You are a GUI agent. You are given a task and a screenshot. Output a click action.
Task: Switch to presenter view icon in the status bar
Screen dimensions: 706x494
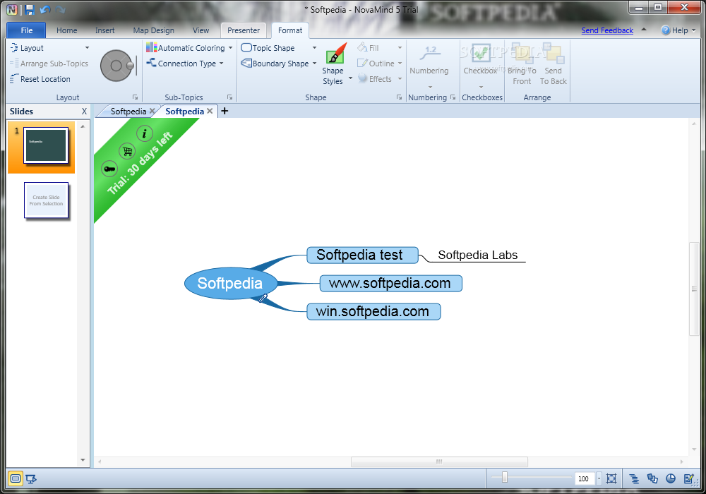pos(31,478)
